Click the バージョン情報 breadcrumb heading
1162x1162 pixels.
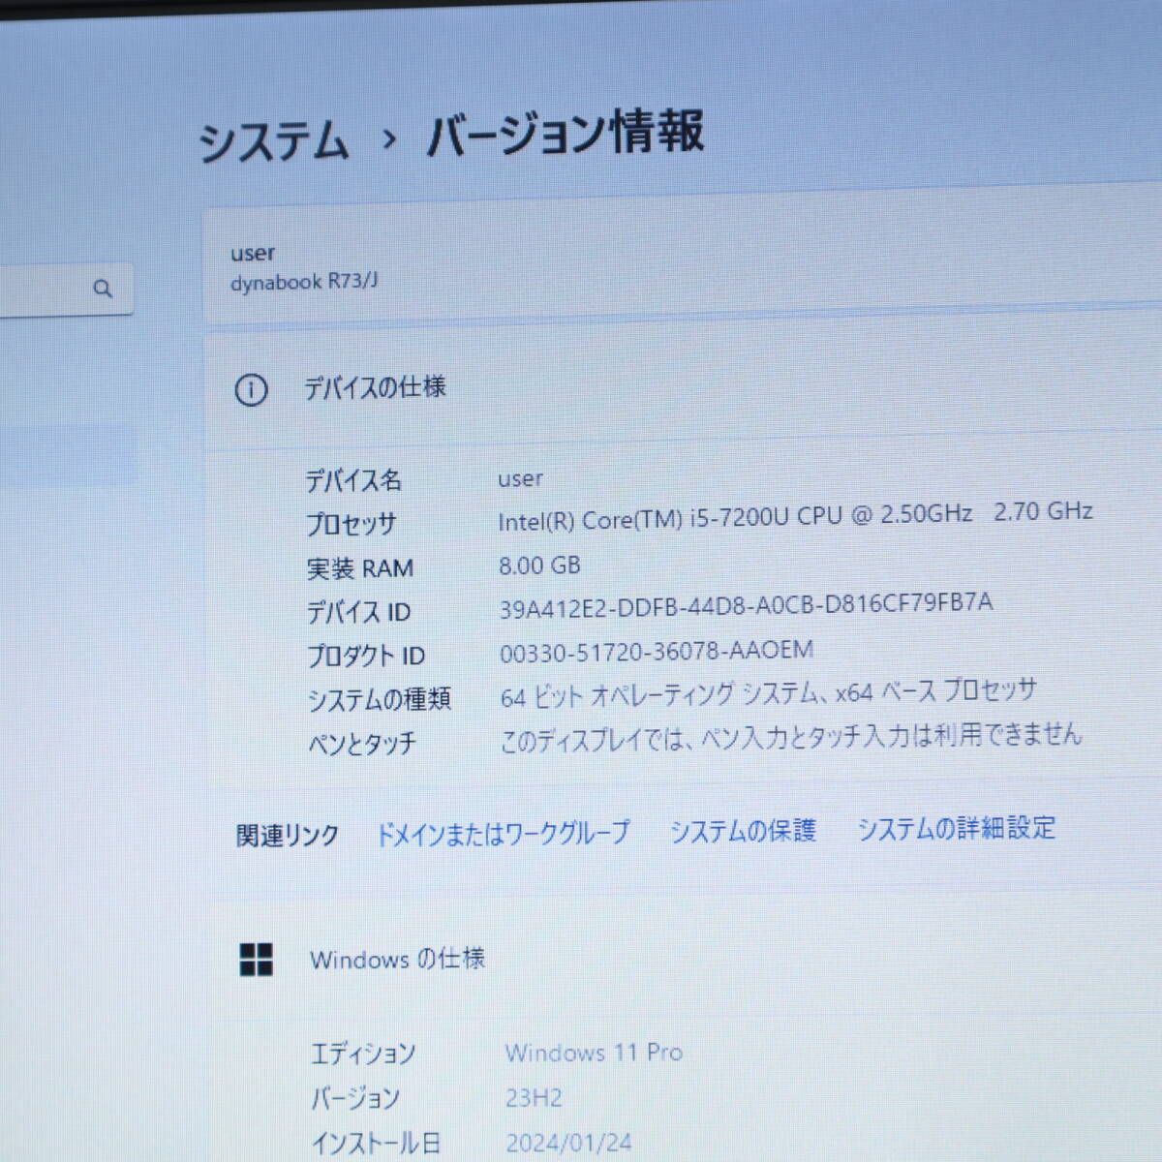coord(565,134)
